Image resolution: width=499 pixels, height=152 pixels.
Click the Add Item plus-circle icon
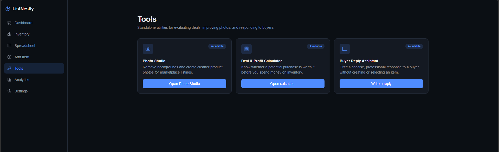click(9, 57)
